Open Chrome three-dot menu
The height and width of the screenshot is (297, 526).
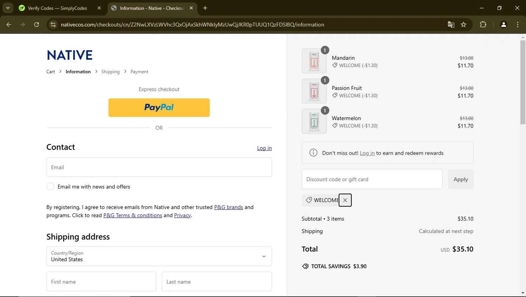click(518, 25)
